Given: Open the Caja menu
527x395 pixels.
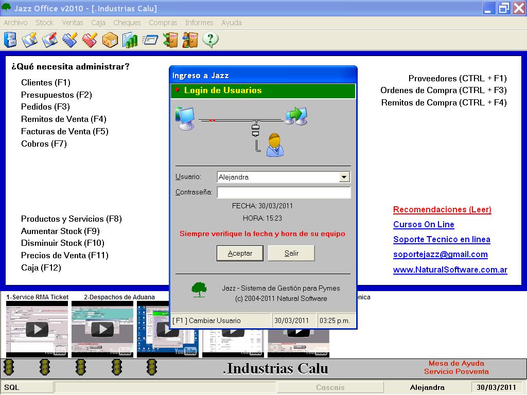Looking at the screenshot, I should click(98, 23).
